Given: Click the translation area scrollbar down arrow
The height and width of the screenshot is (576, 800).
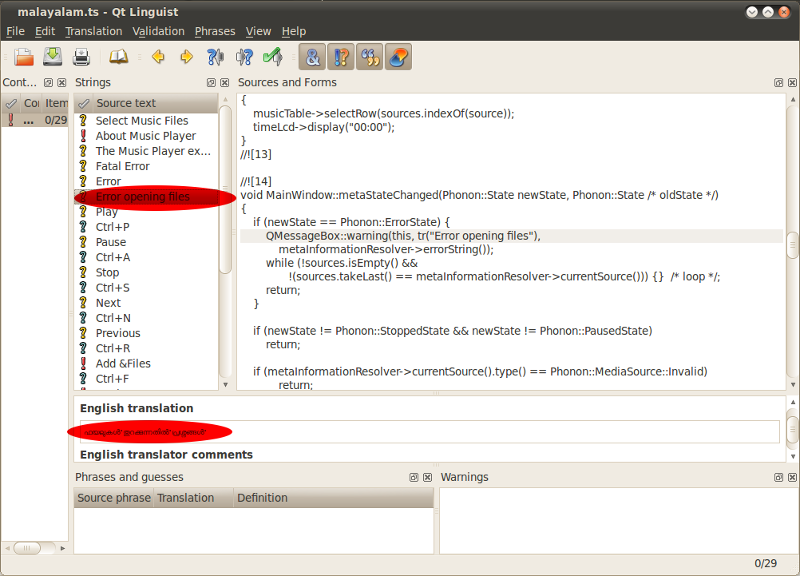Looking at the screenshot, I should [793, 456].
